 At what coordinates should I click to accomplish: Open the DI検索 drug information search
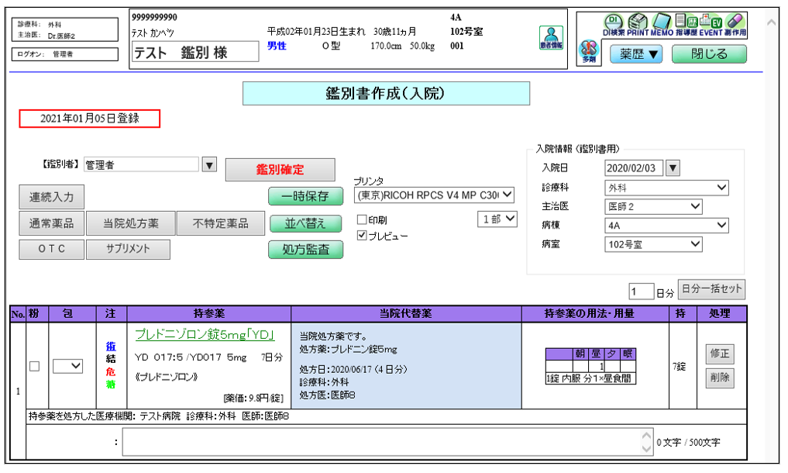click(612, 24)
